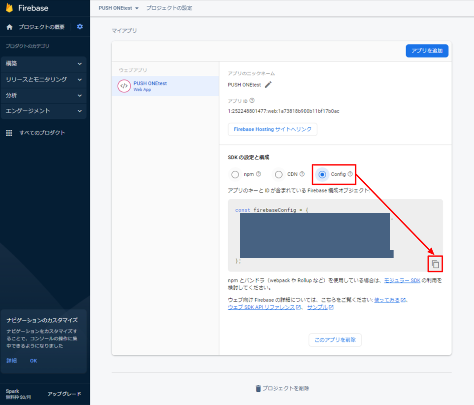Click the all products grid icon

[9, 133]
